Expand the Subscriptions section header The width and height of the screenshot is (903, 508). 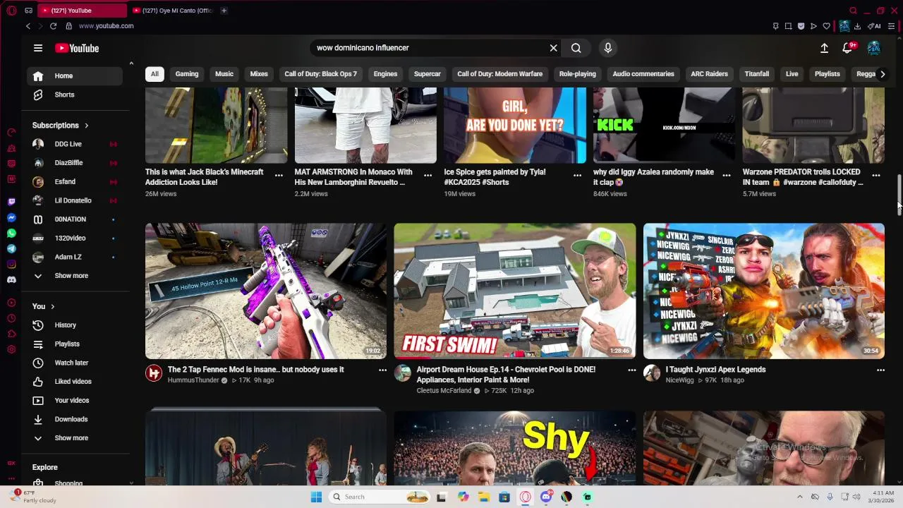click(x=61, y=126)
